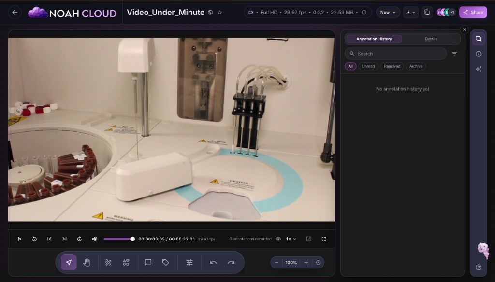The height and width of the screenshot is (282, 495).
Task: Select the comment tool
Action: tap(148, 262)
